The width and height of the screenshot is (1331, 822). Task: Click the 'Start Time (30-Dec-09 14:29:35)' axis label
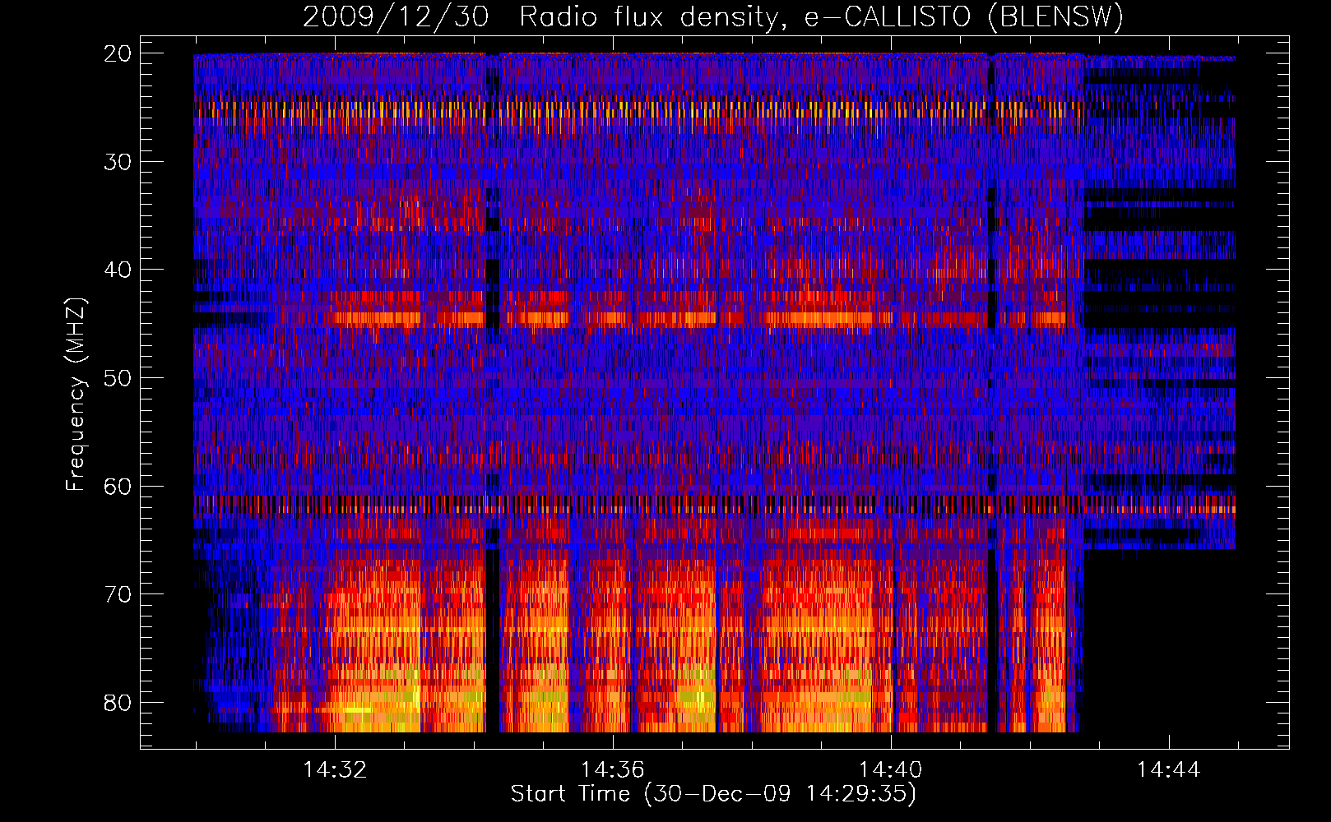713,794
